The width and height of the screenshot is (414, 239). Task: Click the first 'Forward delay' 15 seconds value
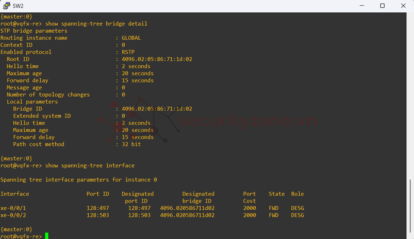(138, 81)
